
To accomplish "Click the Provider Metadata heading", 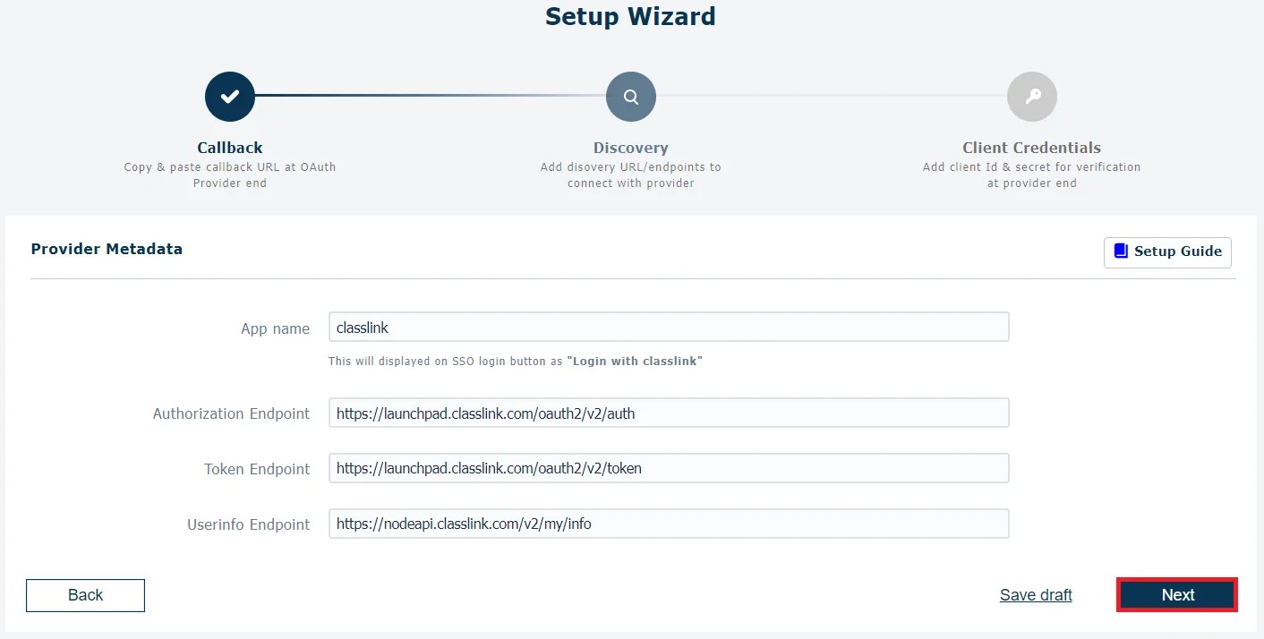I will pyautogui.click(x=107, y=249).
